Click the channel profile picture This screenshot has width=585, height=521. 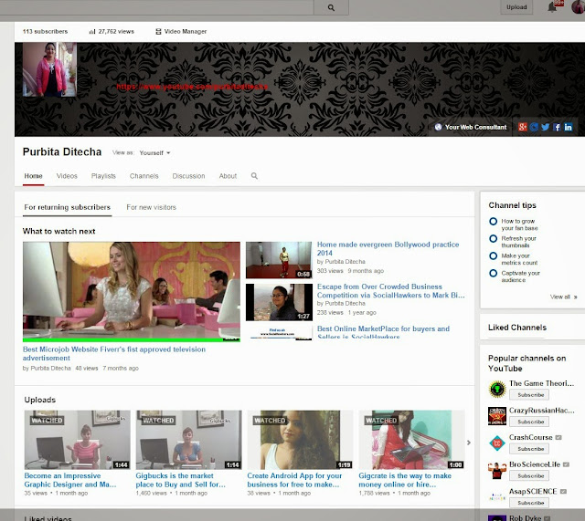[x=49, y=69]
